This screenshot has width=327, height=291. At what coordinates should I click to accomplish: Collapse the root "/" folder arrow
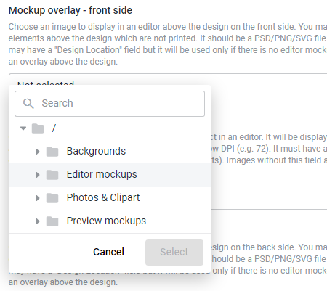23,128
